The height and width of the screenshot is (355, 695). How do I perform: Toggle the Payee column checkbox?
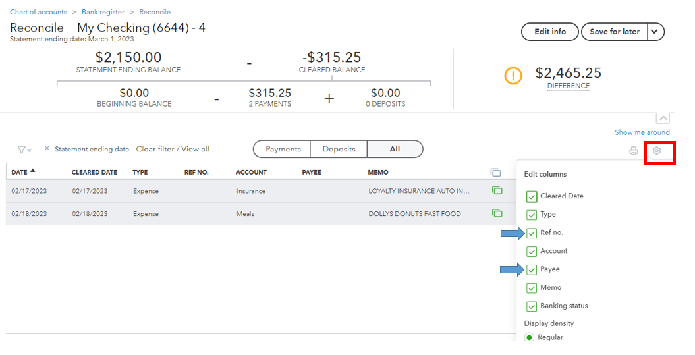532,269
